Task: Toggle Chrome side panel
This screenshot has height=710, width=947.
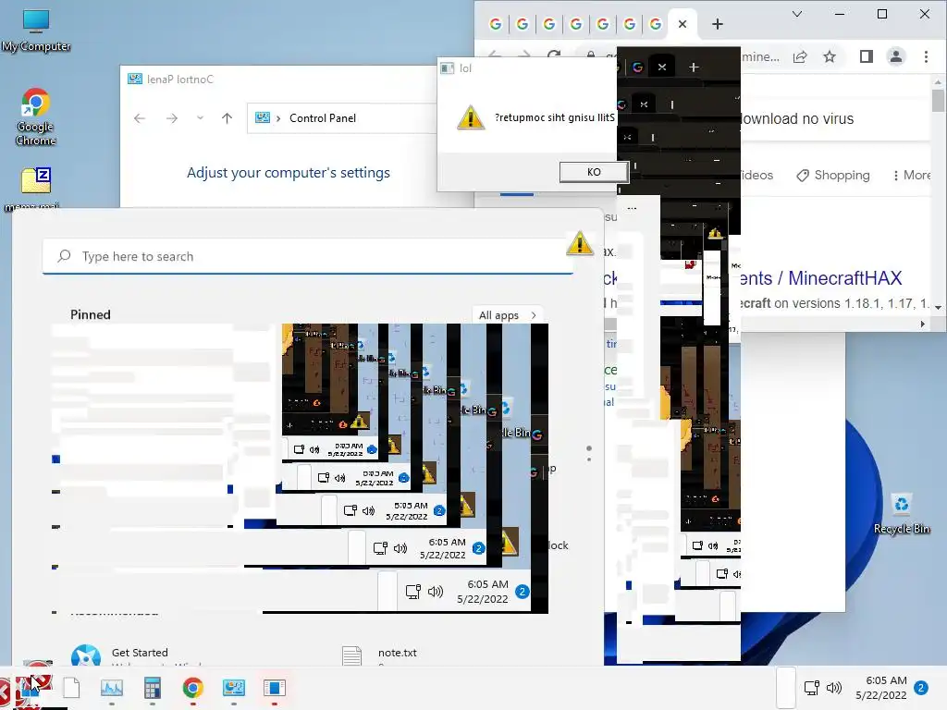Action: click(866, 56)
